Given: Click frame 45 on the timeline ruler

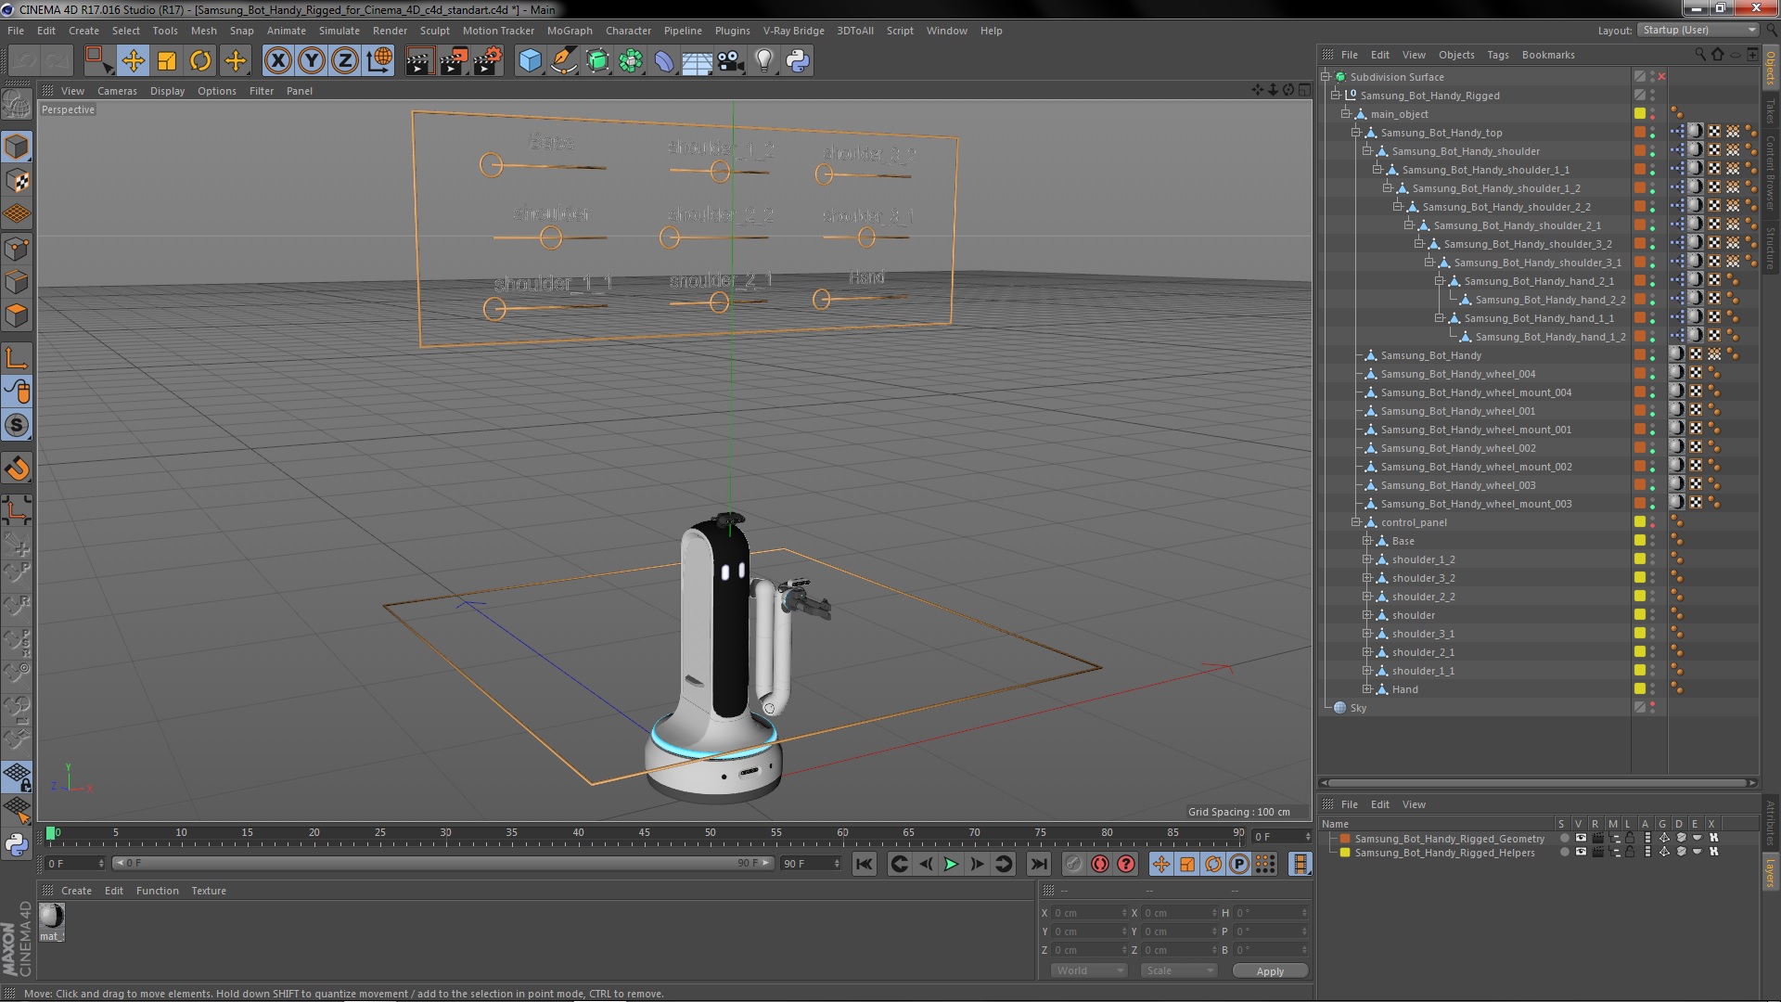Looking at the screenshot, I should 644,834.
